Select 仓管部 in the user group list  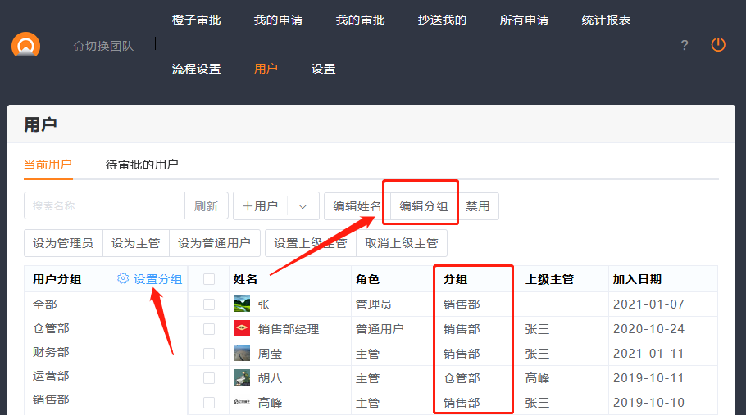point(51,328)
